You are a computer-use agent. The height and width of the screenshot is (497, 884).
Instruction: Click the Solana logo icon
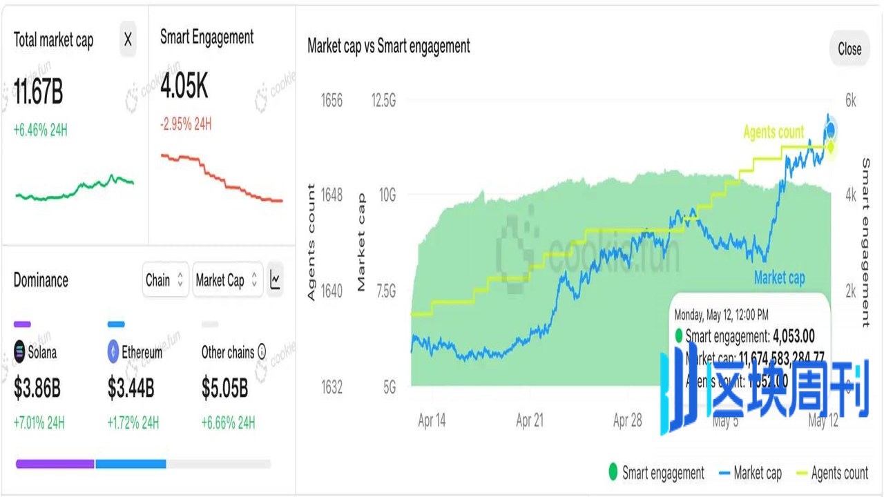click(19, 352)
